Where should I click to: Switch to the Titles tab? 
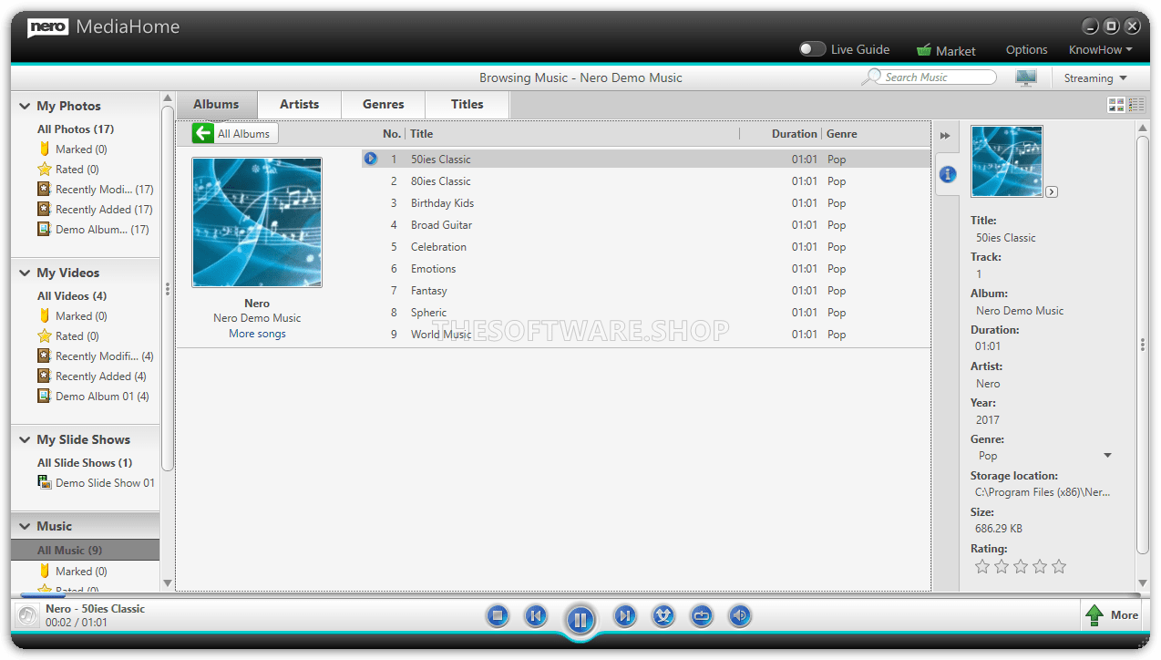click(x=467, y=105)
